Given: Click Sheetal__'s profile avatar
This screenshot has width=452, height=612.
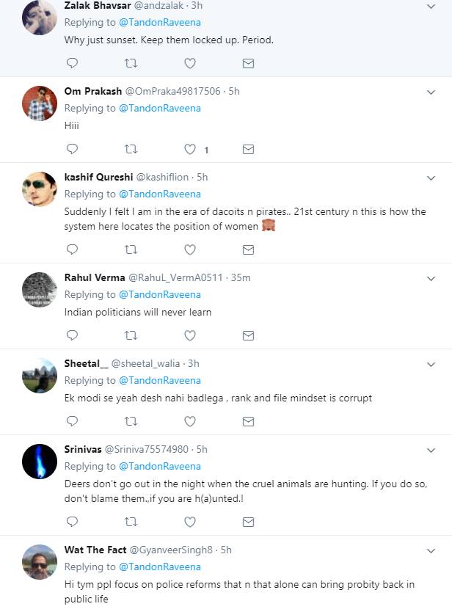Looking at the screenshot, I should pyautogui.click(x=40, y=376).
